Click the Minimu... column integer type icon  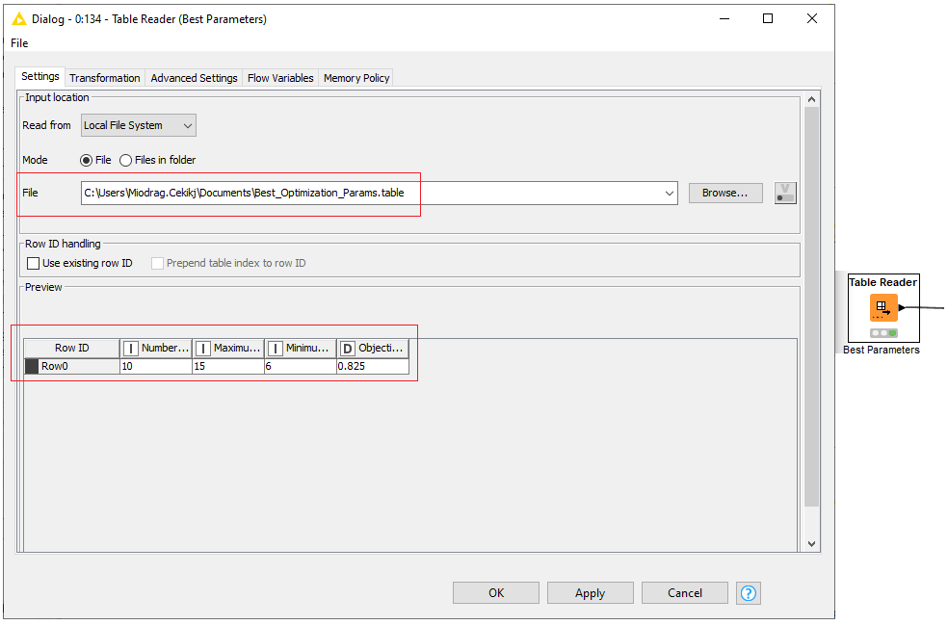276,349
